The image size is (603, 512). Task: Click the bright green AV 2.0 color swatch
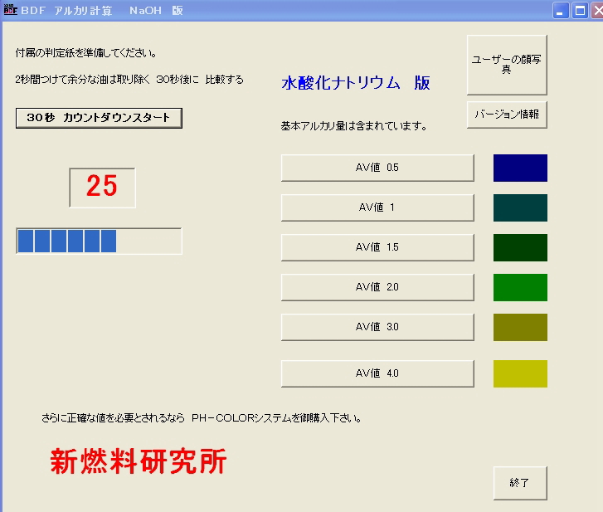point(520,287)
